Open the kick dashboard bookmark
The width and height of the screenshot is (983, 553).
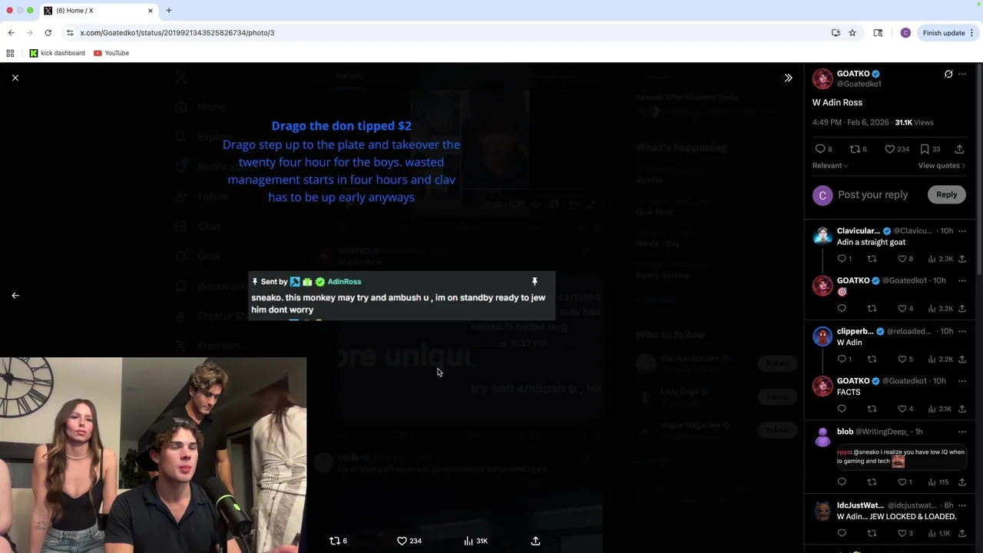point(58,53)
